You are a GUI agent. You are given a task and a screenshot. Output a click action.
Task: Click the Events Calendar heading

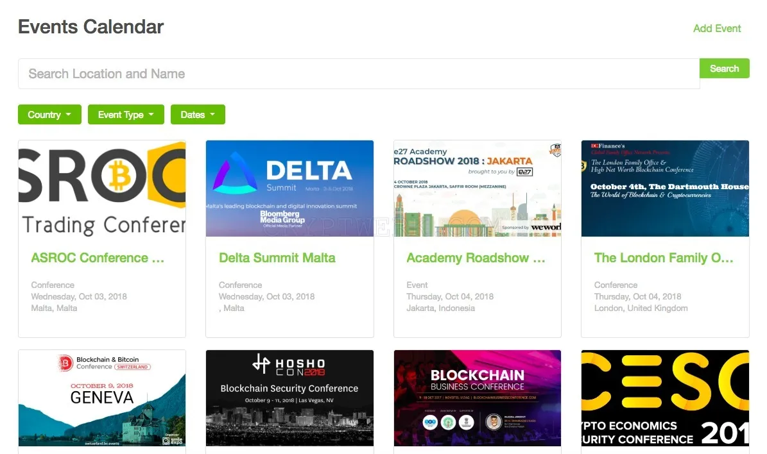click(90, 27)
